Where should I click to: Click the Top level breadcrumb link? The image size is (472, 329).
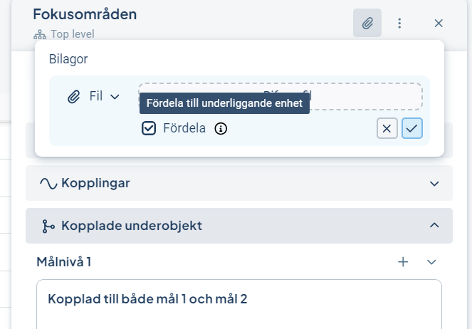pyautogui.click(x=72, y=34)
